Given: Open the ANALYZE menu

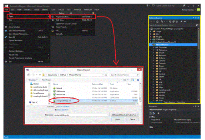Looking at the screenshot, I should 77,10.
